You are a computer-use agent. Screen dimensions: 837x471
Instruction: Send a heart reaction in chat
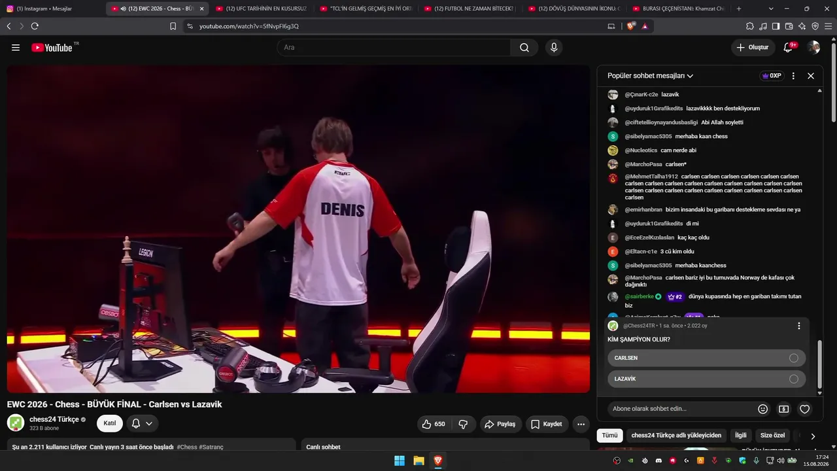tap(805, 409)
